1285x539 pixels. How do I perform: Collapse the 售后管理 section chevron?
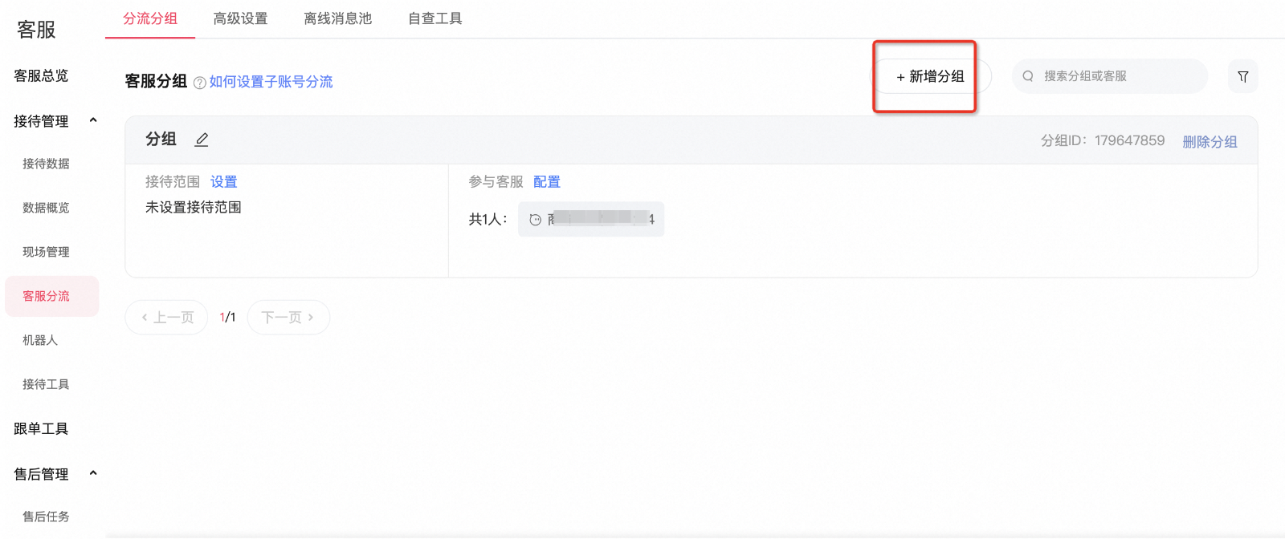tap(93, 473)
